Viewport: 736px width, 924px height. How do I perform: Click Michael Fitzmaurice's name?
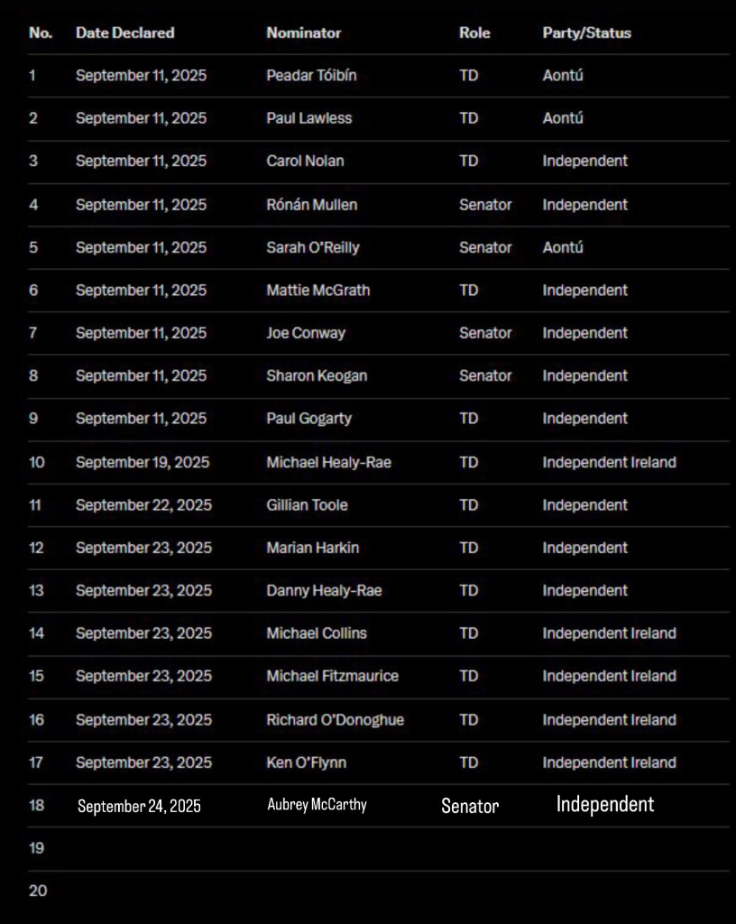[333, 676]
